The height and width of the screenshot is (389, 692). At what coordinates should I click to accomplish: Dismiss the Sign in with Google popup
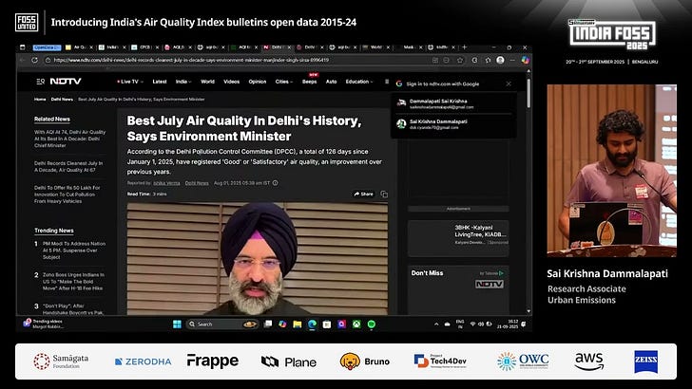509,83
